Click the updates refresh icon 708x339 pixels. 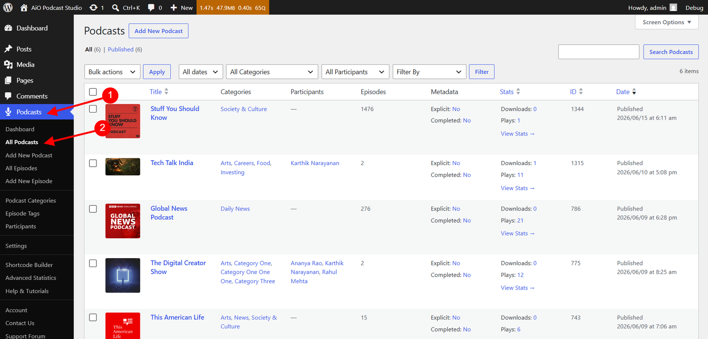point(93,8)
